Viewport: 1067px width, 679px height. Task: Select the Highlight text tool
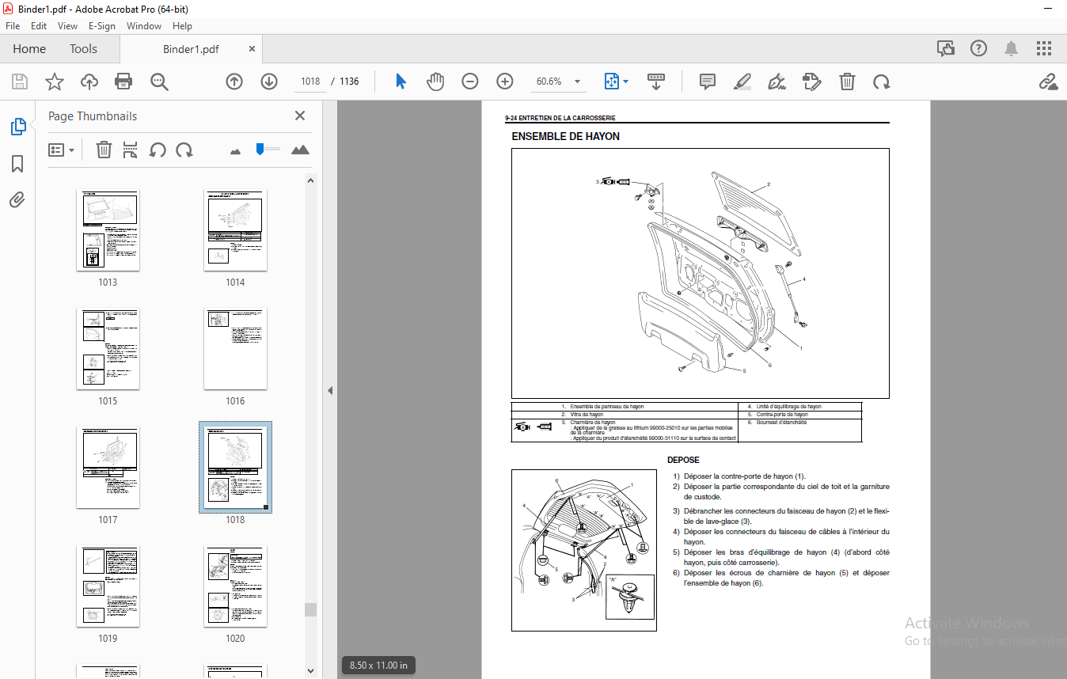pyautogui.click(x=742, y=82)
